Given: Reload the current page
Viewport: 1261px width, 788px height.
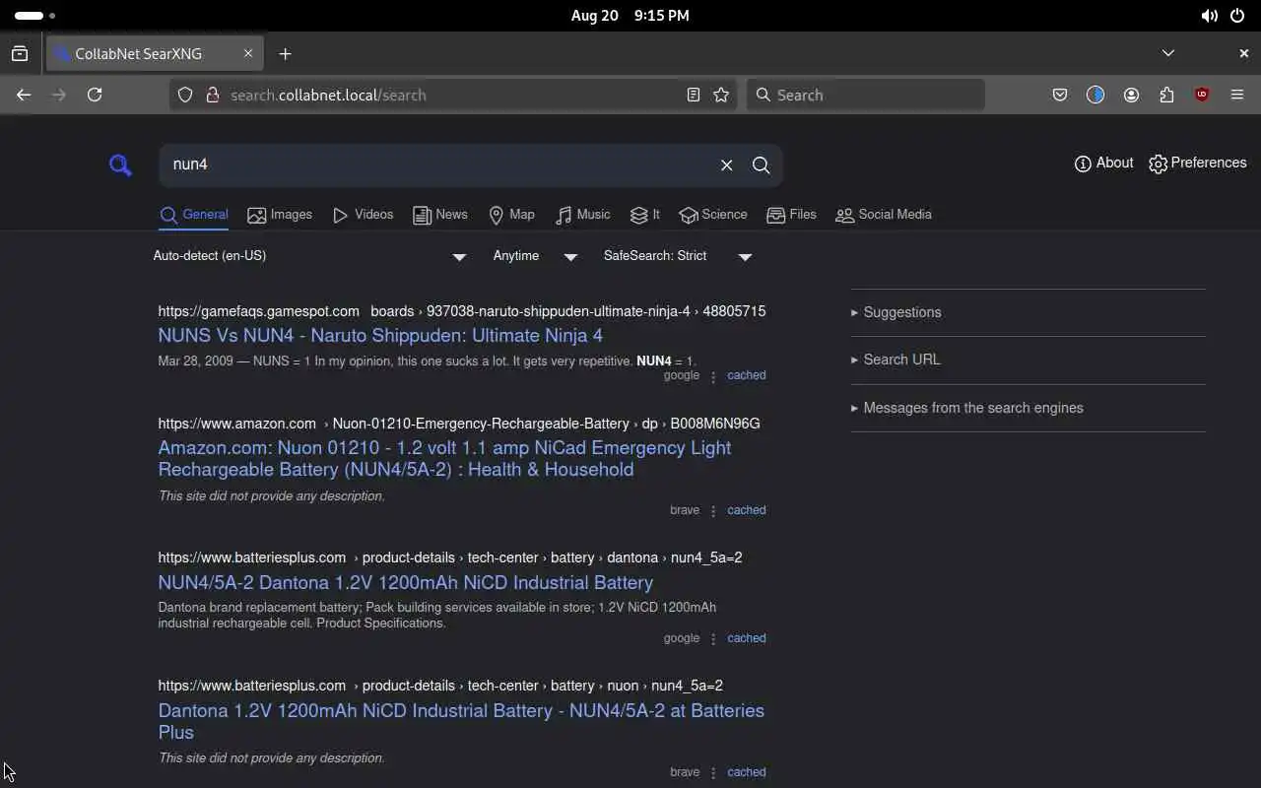Looking at the screenshot, I should 95,95.
